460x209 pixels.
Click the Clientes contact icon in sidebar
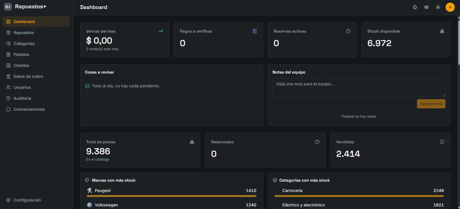tap(8, 65)
